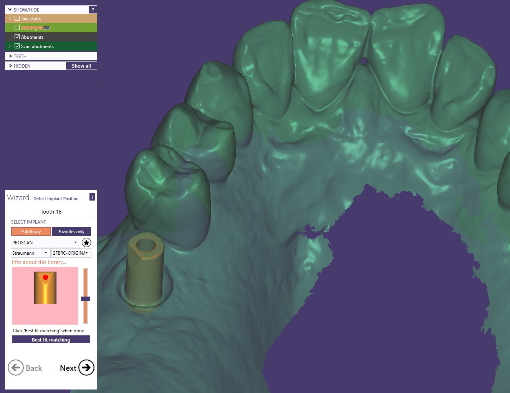Switch to Favorites only mode

[71, 231]
